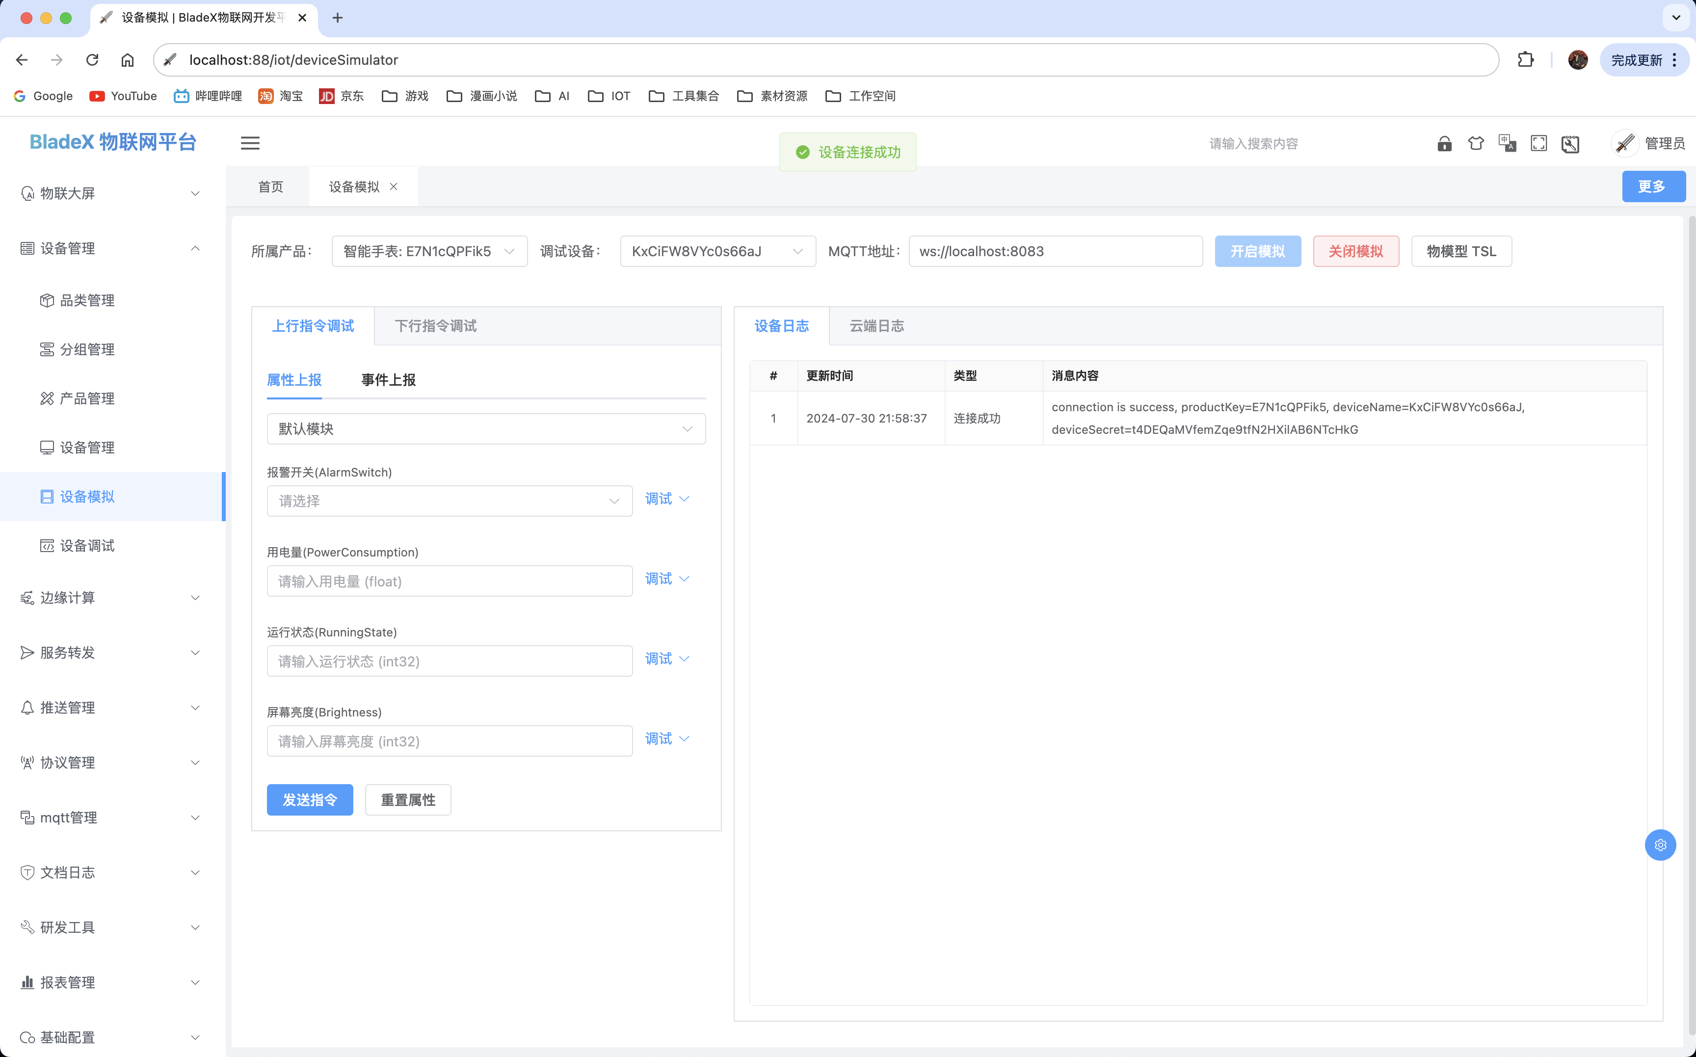Click the 开启模拟 button
Viewport: 1696px width, 1057px height.
pos(1258,252)
